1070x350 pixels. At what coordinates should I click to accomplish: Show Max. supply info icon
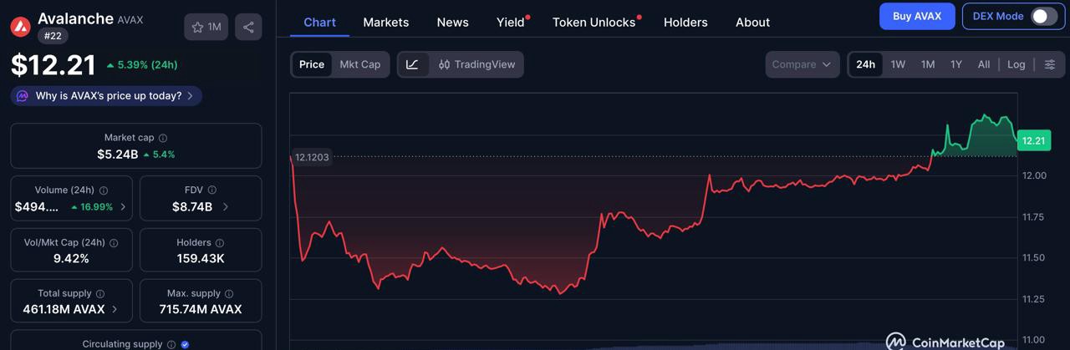(229, 294)
